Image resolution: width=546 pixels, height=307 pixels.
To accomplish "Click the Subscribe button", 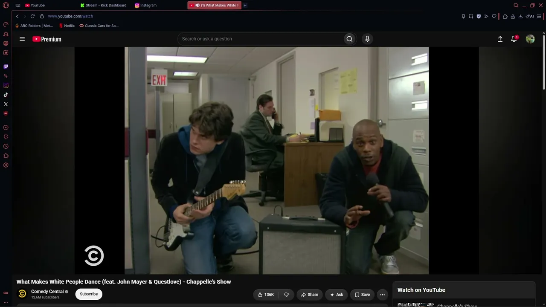I will pos(89,294).
